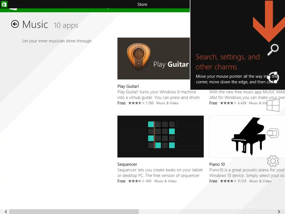Viewport: 285px width, 214px height.
Task: Open the Devices charm
Action: pyautogui.click(x=273, y=133)
